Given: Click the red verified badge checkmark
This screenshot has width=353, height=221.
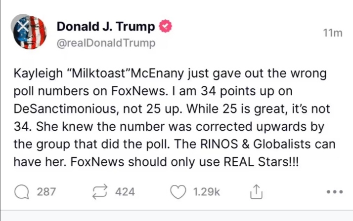Looking at the screenshot, I should 165,27.
